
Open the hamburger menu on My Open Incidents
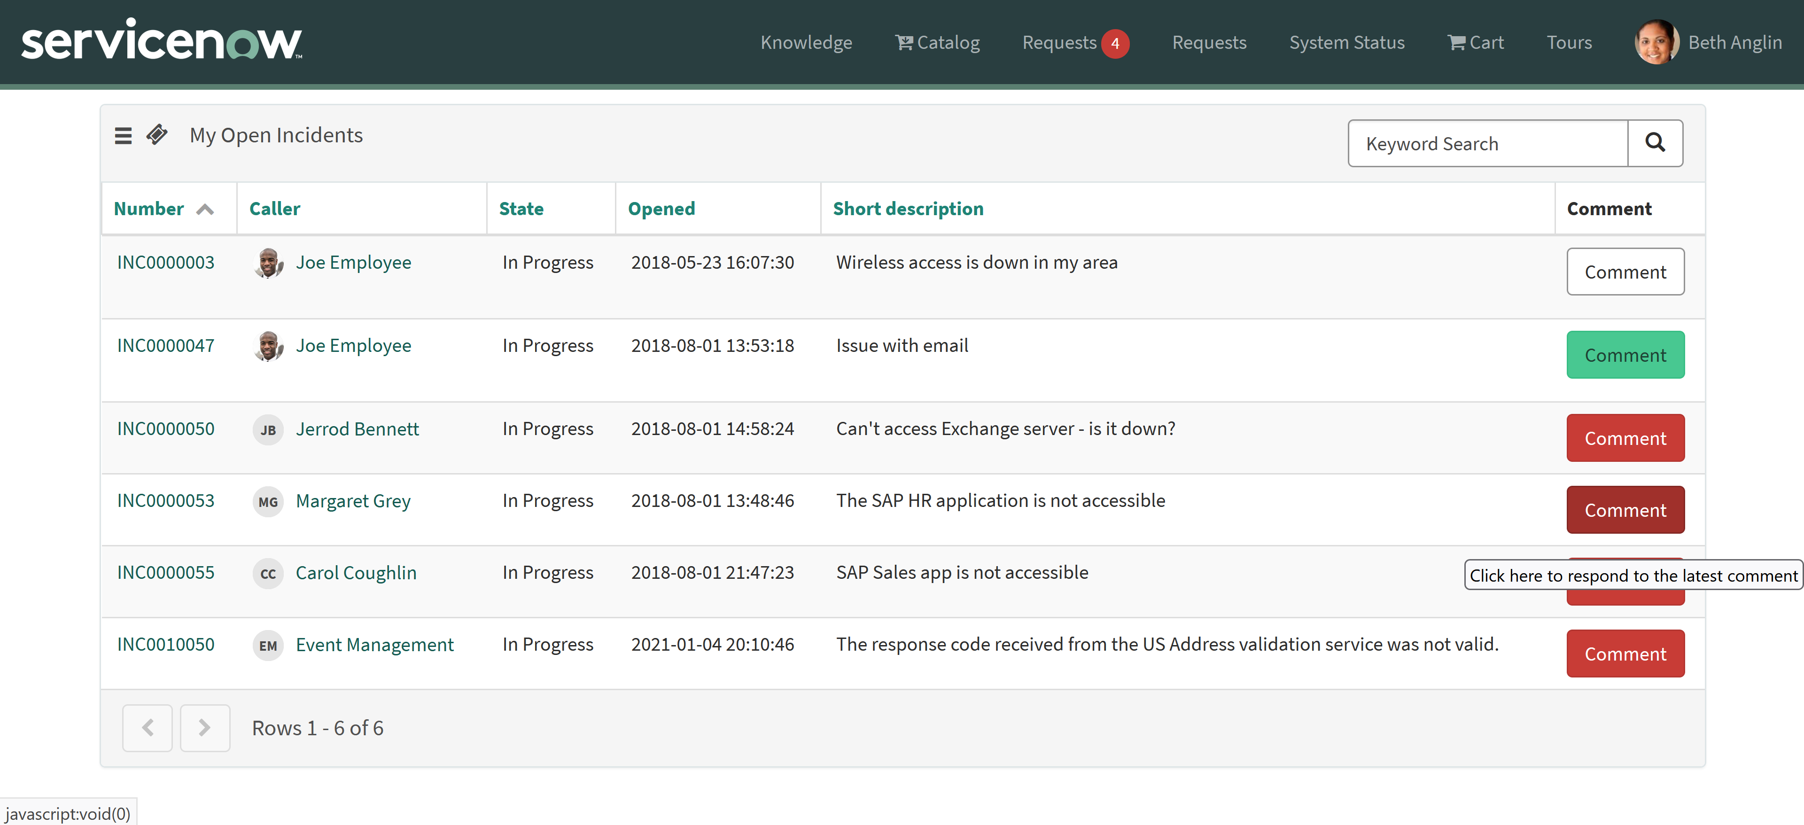click(123, 135)
